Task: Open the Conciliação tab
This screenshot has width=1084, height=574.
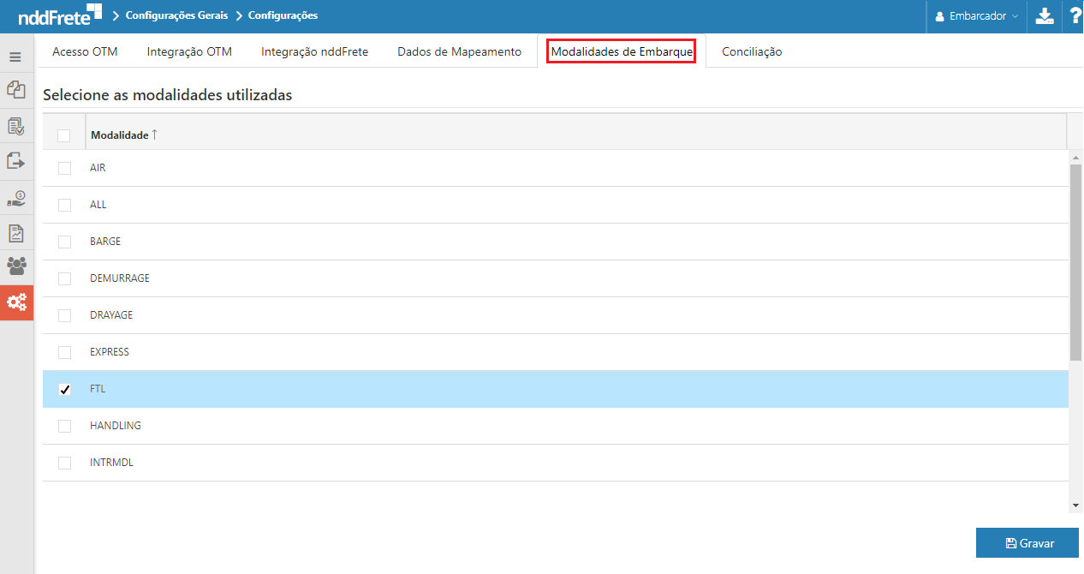Action: [x=751, y=51]
